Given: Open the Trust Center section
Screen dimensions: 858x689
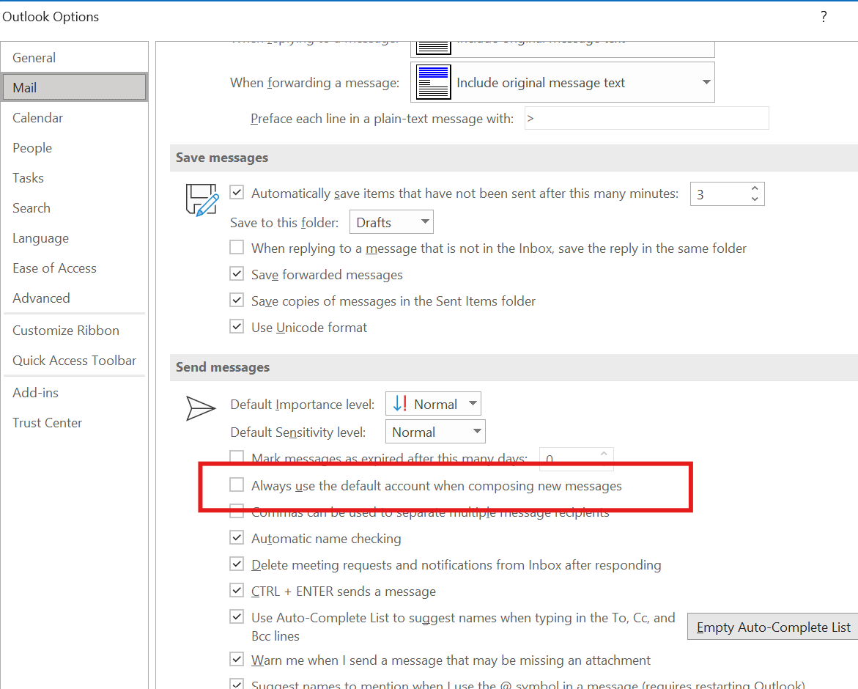Looking at the screenshot, I should [47, 422].
